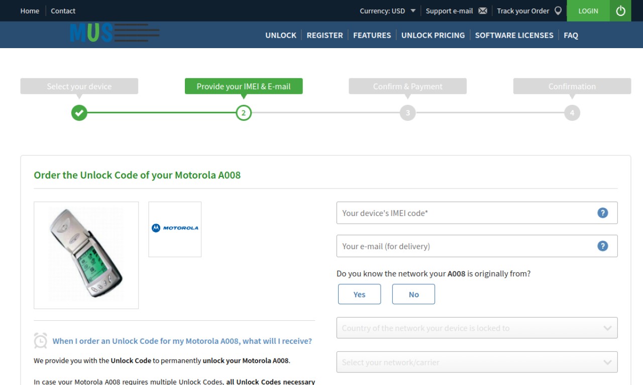Click the Contact link
The width and height of the screenshot is (643, 385).
63,11
